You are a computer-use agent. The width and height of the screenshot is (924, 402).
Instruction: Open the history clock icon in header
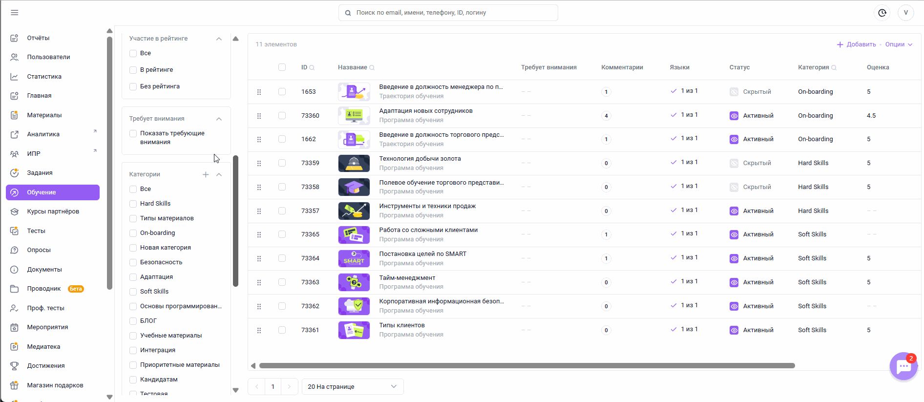coord(882,13)
